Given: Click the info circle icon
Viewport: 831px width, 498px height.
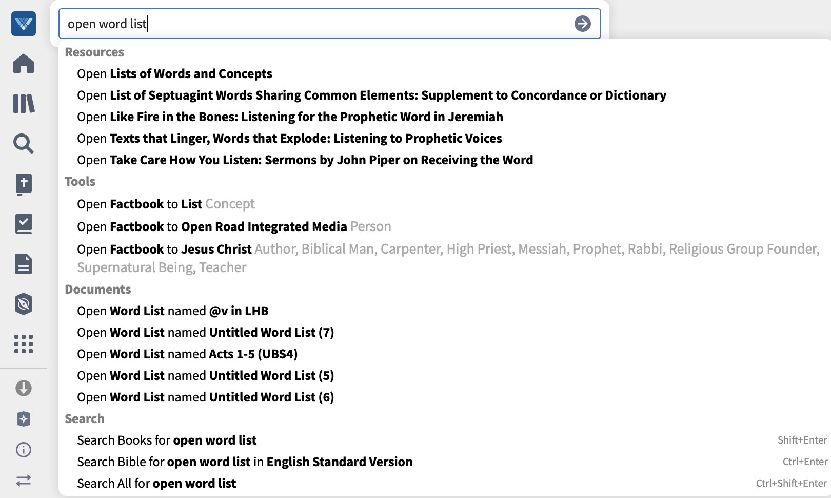Looking at the screenshot, I should pyautogui.click(x=24, y=450).
